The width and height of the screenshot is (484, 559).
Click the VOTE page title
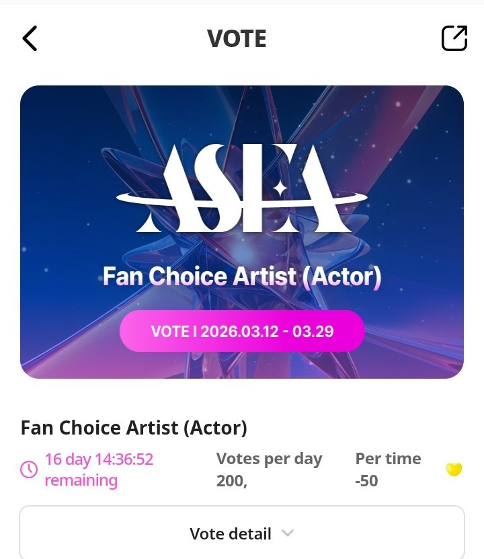(237, 38)
